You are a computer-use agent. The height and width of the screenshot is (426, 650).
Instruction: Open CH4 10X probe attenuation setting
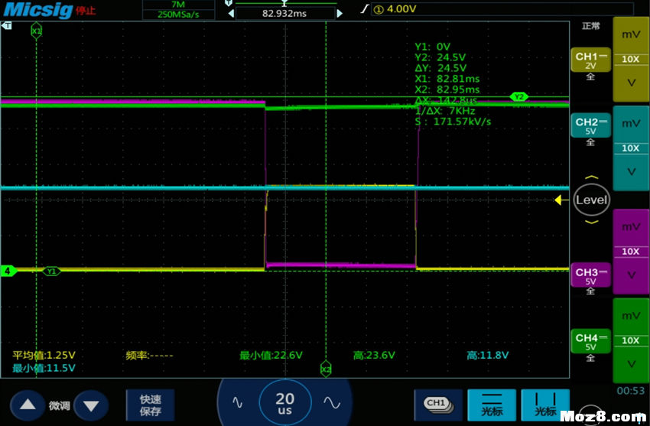[631, 340]
